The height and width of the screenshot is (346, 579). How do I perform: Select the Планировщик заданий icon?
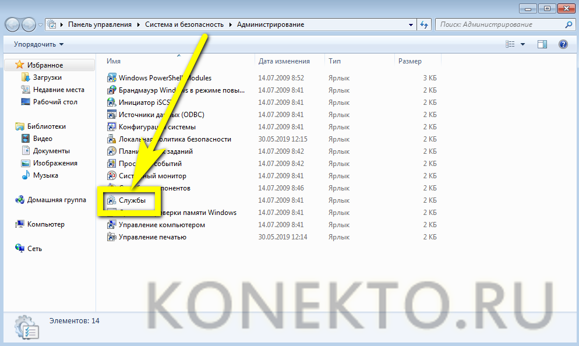point(111,151)
